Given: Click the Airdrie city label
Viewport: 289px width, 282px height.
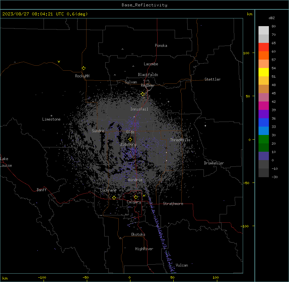Looking at the screenshot, I should 135,180.
